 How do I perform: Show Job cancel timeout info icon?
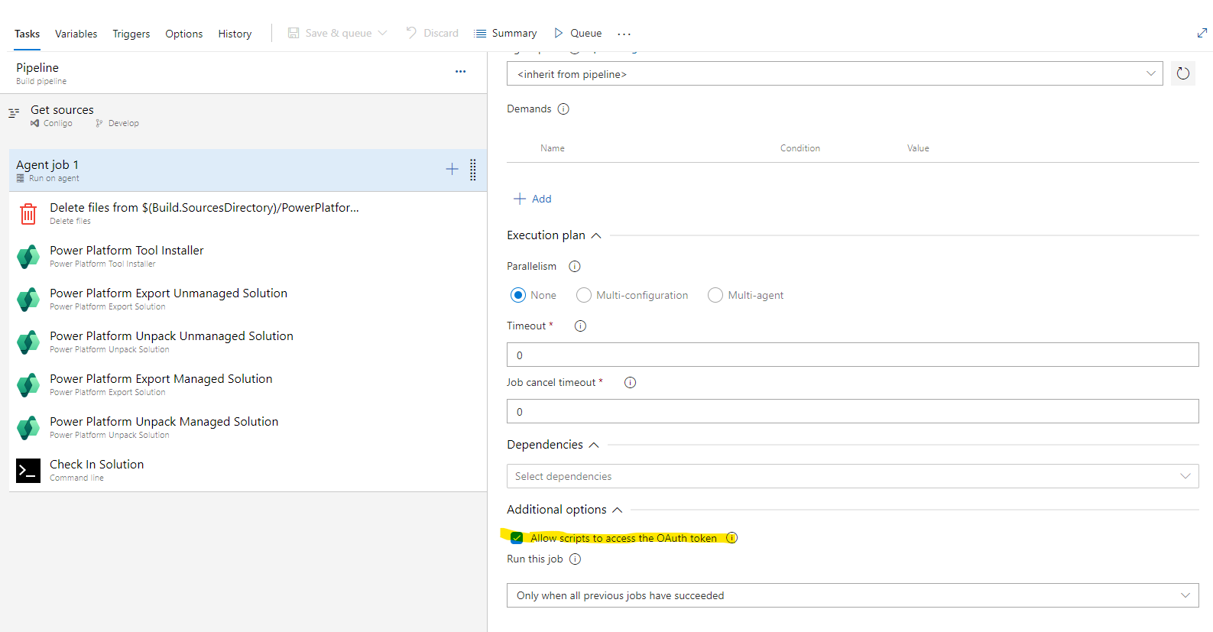click(x=630, y=382)
